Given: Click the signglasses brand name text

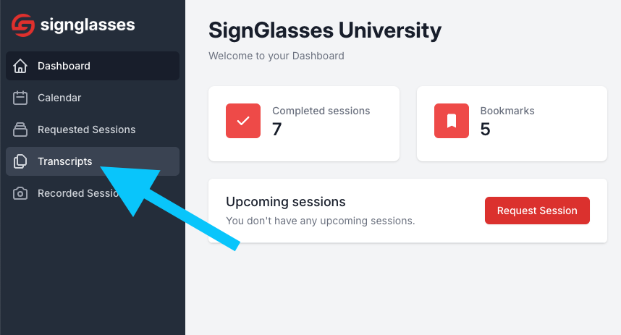Looking at the screenshot, I should coord(88,25).
